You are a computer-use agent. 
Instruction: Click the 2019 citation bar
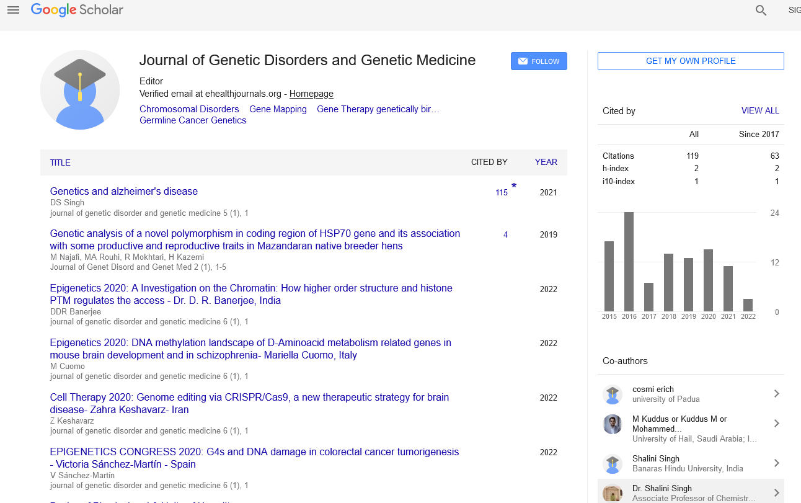coord(688,285)
